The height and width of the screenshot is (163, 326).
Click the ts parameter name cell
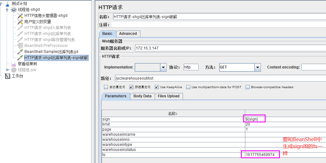(x=173, y=155)
